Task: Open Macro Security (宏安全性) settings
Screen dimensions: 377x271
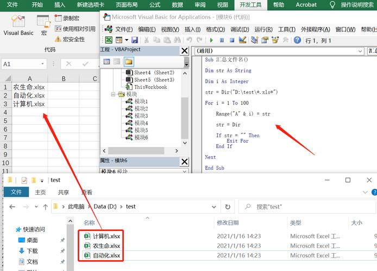Action: (x=70, y=39)
